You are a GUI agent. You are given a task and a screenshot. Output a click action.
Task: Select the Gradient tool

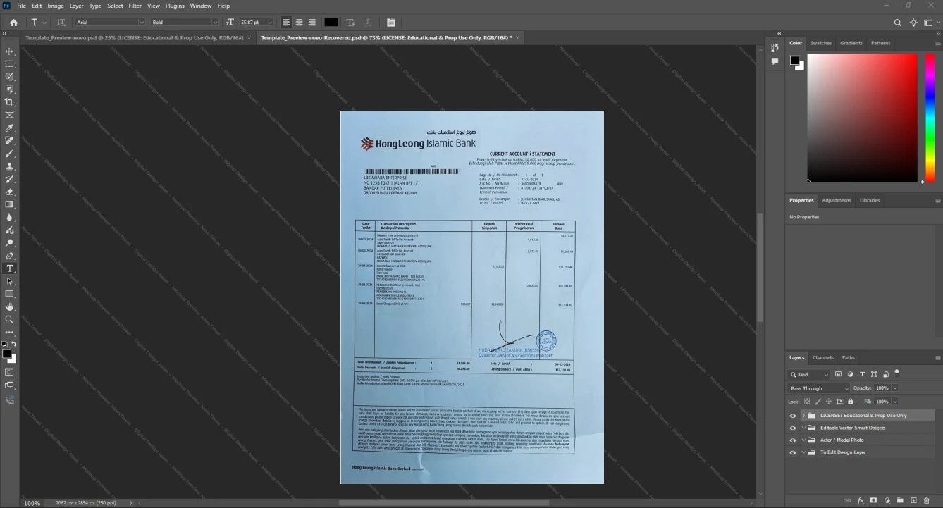(x=10, y=204)
